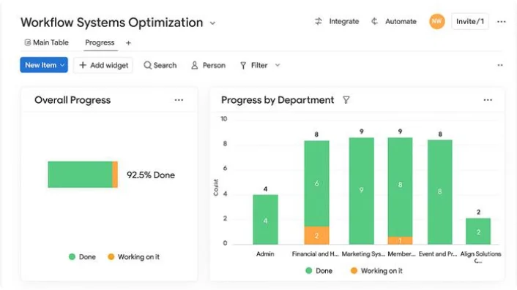Click the Workflow Systems Optimization board title

click(112, 23)
